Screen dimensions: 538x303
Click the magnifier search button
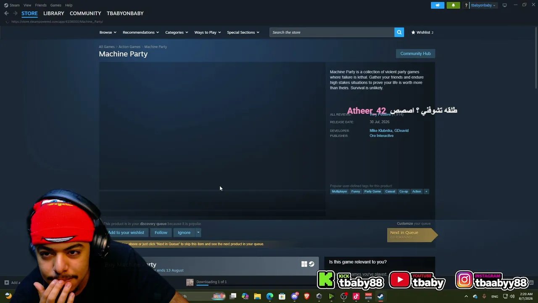click(x=399, y=32)
